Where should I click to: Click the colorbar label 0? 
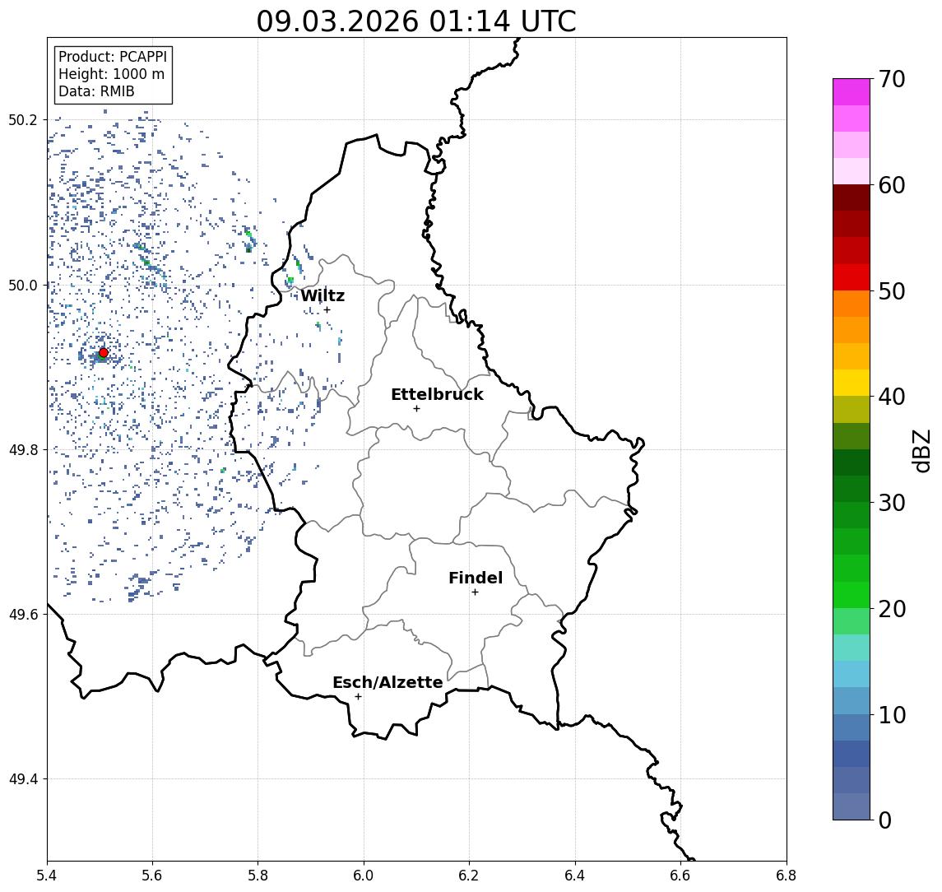[x=885, y=820]
